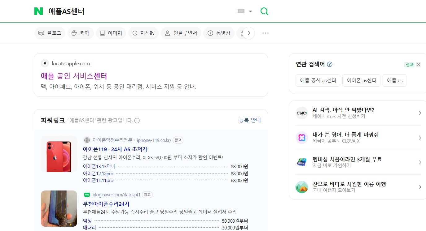
Task: Switch to the 동영상 tab
Action: [x=219, y=33]
